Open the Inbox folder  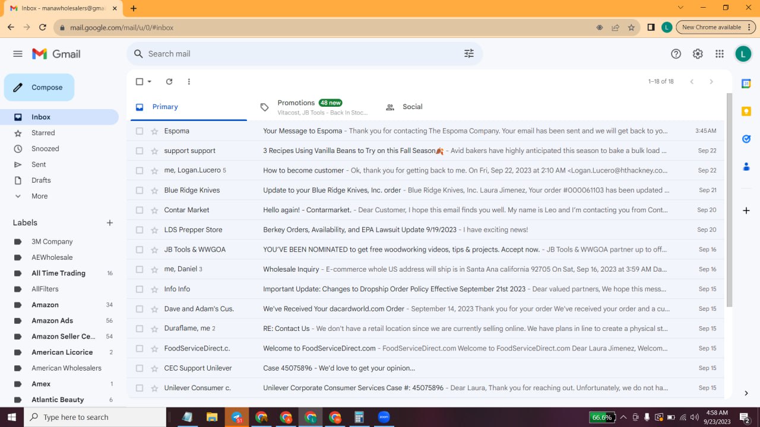click(x=59, y=117)
